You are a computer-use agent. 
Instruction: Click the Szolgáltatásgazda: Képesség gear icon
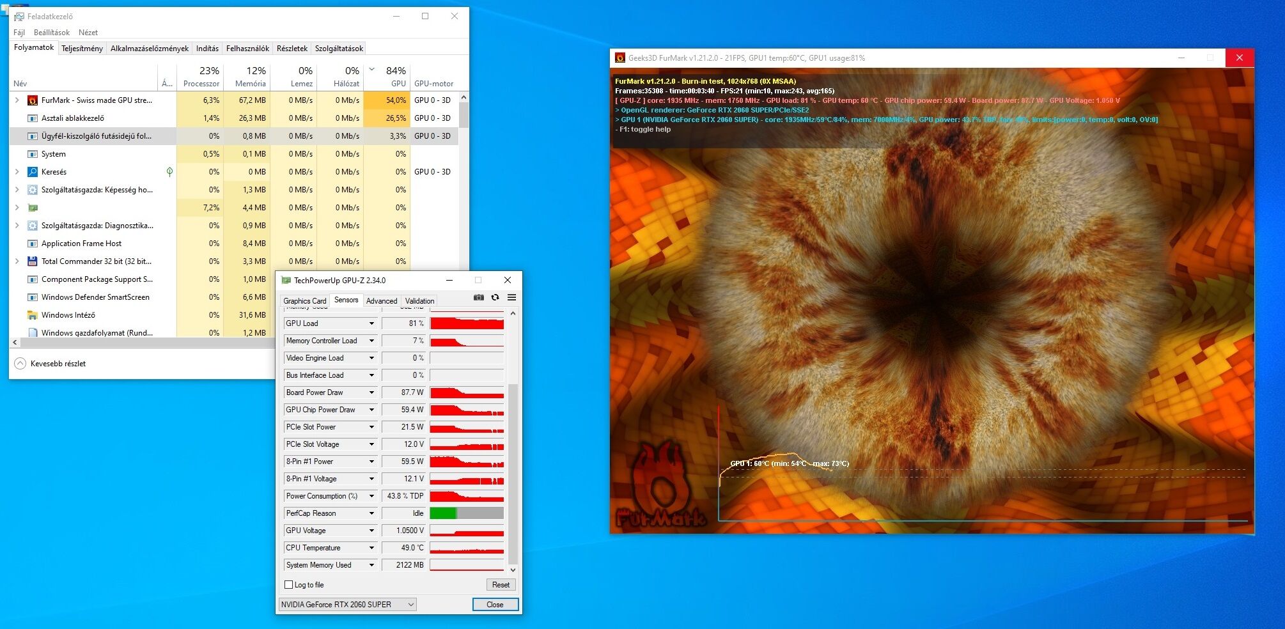click(33, 190)
